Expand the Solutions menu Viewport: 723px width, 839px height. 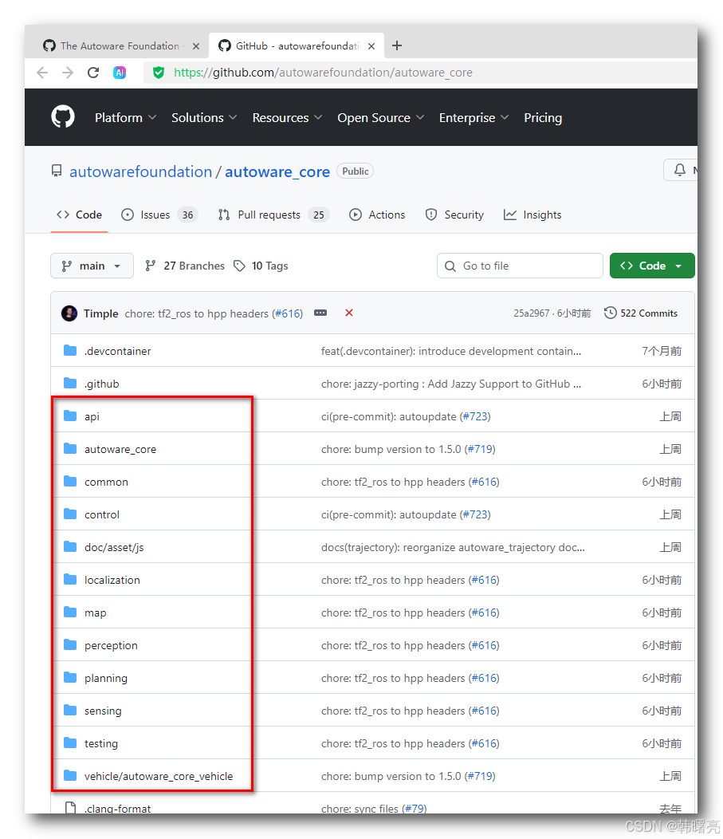[204, 118]
